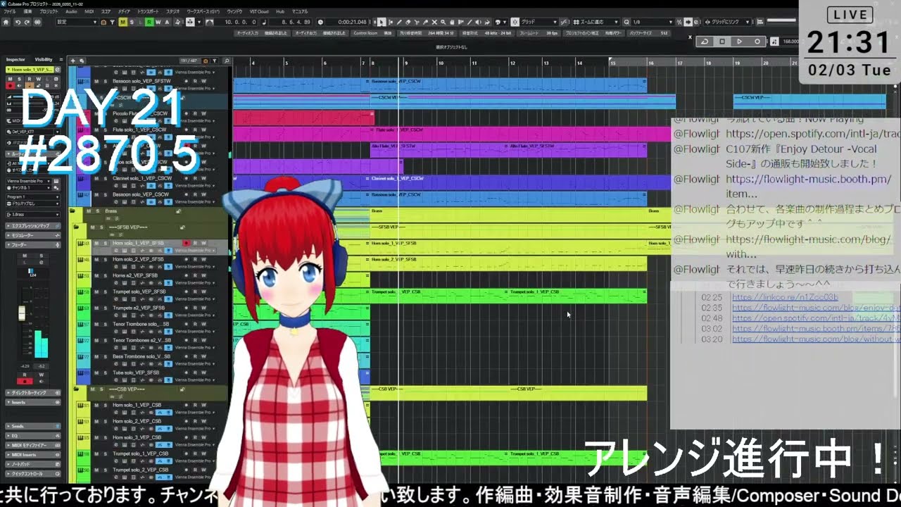Toggle the metronome click icon
Viewport: 901px width, 507px height.
pyautogui.click(x=774, y=42)
